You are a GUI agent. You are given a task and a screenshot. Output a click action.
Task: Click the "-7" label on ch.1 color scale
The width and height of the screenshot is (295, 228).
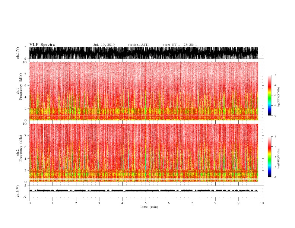pos(275,115)
